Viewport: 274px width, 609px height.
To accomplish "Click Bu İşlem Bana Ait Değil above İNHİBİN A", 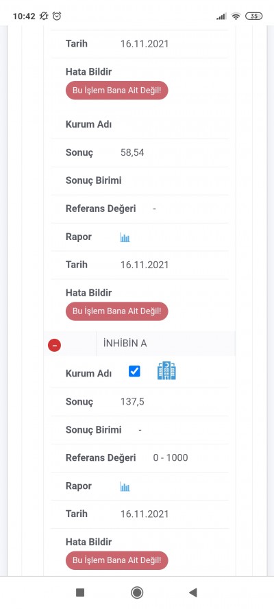I will (117, 311).
